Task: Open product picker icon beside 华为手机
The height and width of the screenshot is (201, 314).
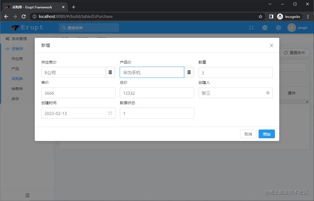Action: pos(189,72)
